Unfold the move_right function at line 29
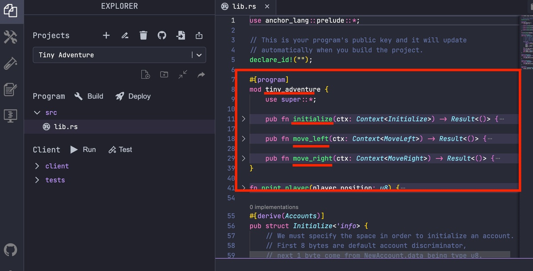Image resolution: width=533 pixels, height=271 pixels. 243,158
